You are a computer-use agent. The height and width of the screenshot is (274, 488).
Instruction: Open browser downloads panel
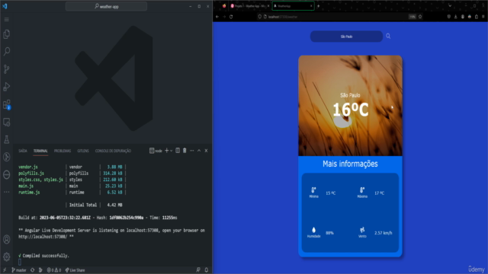tap(456, 17)
